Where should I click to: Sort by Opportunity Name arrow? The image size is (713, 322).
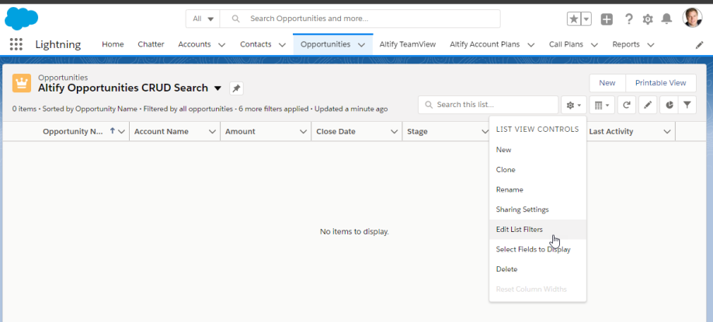pyautogui.click(x=113, y=131)
